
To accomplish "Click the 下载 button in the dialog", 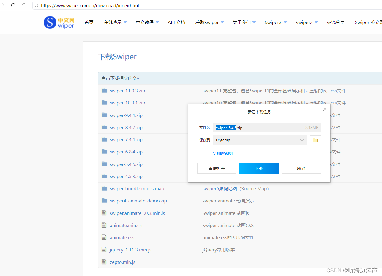I will (259, 168).
